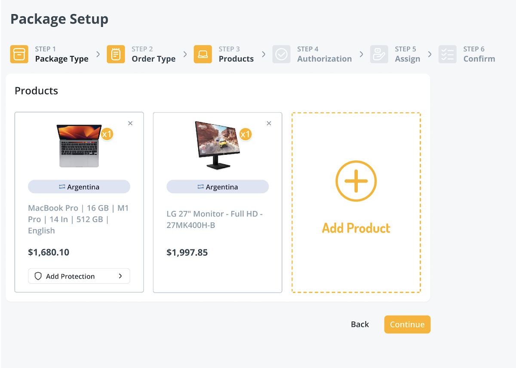The image size is (516, 368).
Task: Click the Authorization step checkmark icon
Action: click(281, 54)
